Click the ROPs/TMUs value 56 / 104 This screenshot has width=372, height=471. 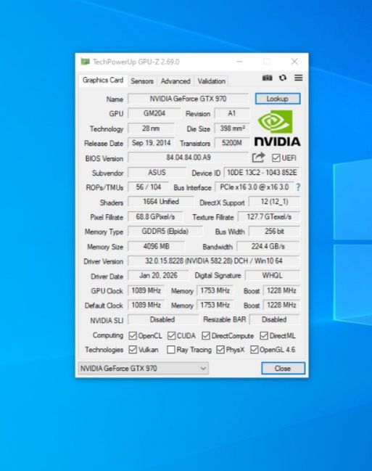[149, 187]
